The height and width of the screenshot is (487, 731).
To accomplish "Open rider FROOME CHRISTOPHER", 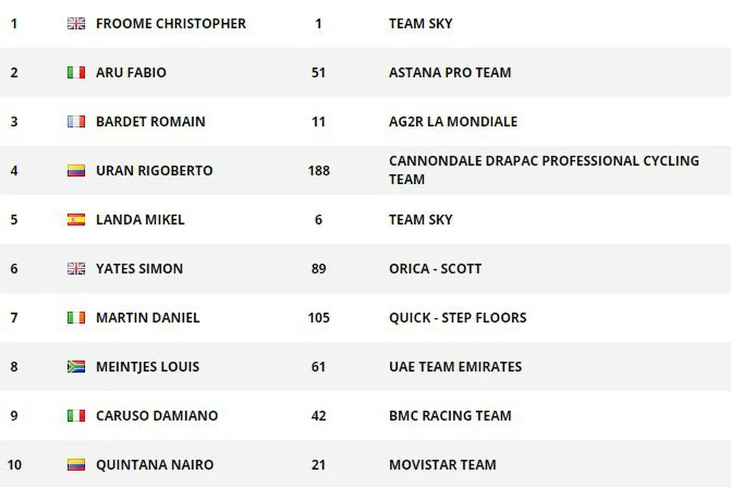I will (x=171, y=24).
